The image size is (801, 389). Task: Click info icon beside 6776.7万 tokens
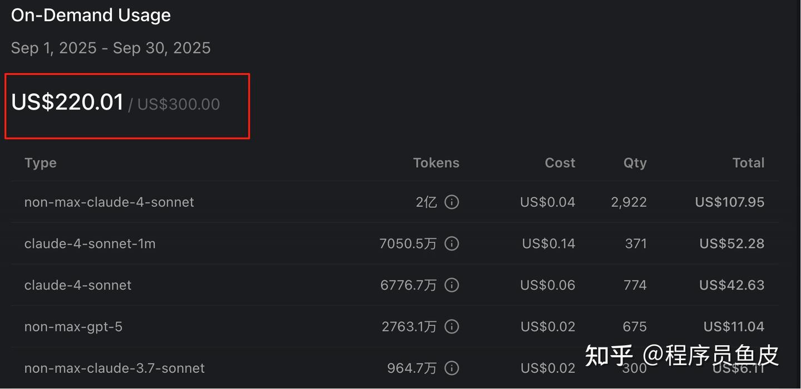tap(452, 285)
